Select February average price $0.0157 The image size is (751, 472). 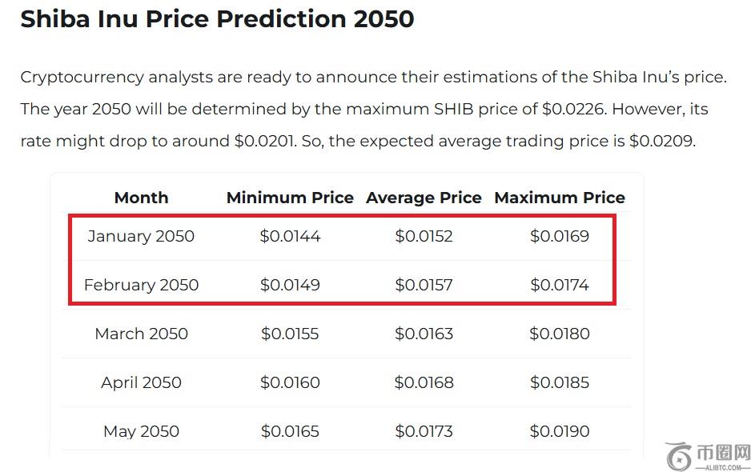(x=424, y=285)
